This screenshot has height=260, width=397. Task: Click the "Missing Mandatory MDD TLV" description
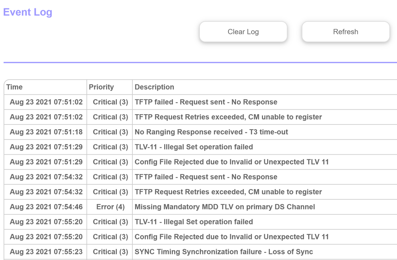tap(225, 207)
